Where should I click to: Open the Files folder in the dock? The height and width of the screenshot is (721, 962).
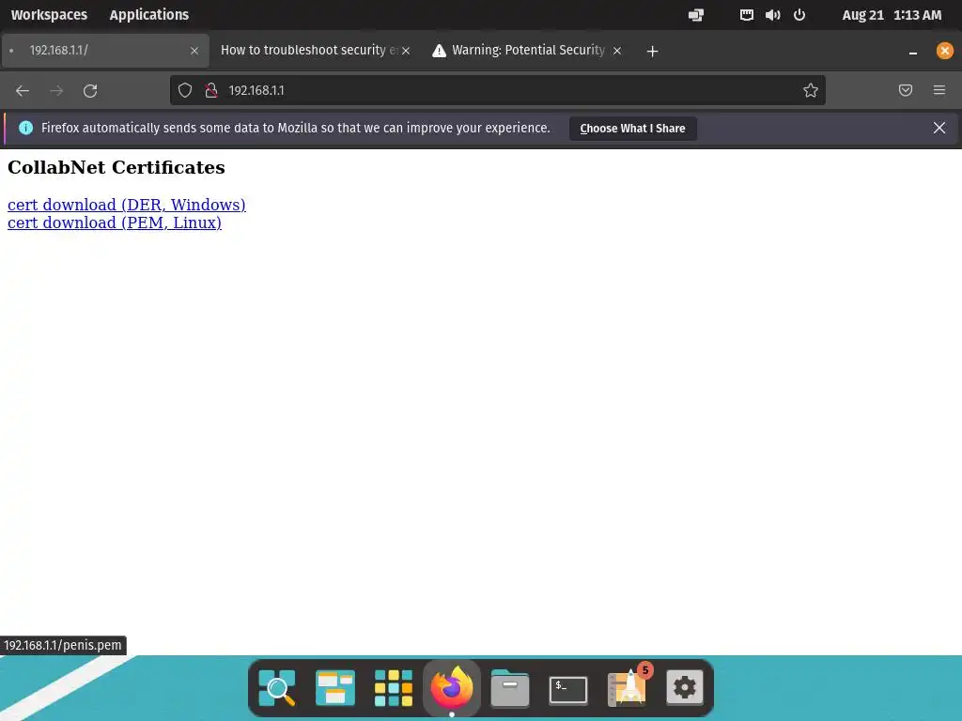point(510,688)
